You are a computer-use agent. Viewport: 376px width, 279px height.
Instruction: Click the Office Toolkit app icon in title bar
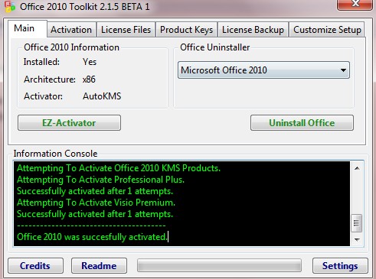click(10, 6)
